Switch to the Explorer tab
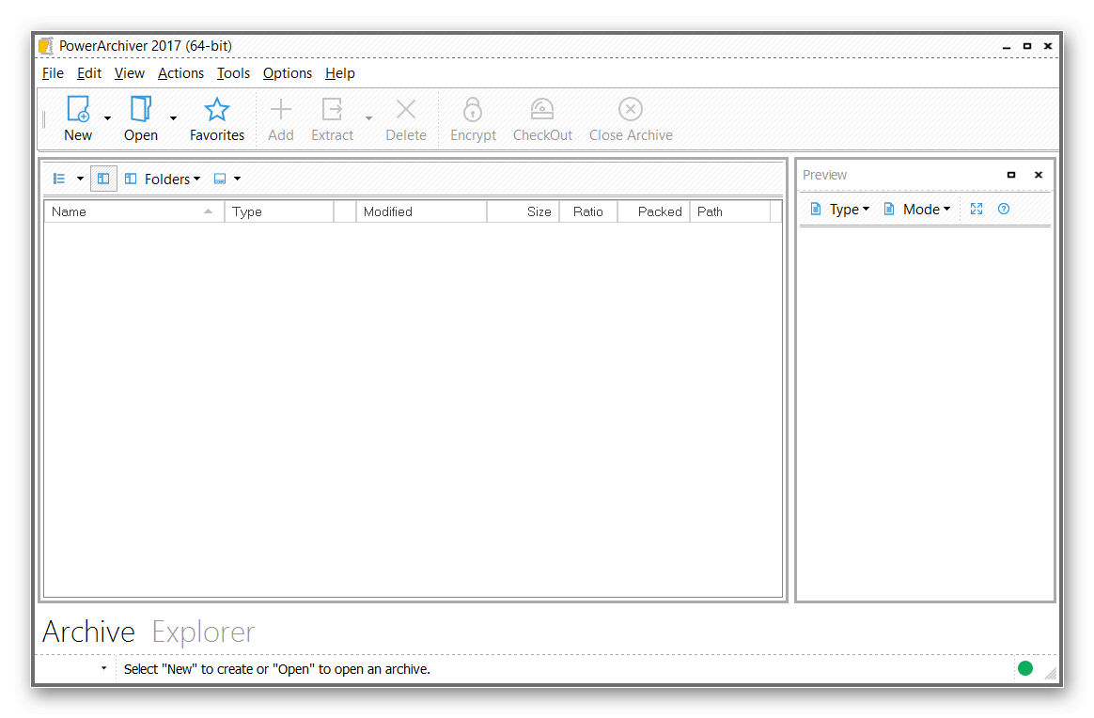Screen dimensions: 1094x718 [x=203, y=632]
